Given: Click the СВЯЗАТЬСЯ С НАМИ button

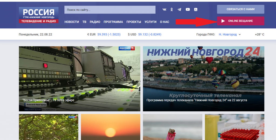Looking at the screenshot, I should (240, 9).
